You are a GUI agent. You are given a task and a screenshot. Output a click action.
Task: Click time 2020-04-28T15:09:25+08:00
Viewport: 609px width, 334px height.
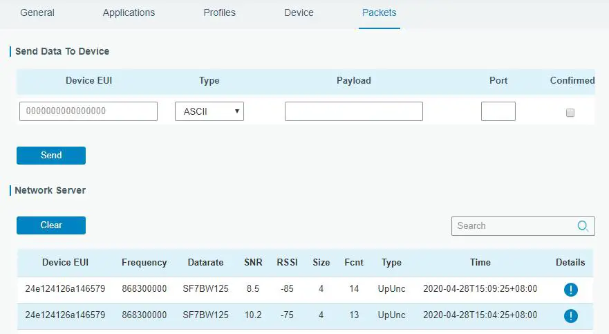[x=480, y=288]
